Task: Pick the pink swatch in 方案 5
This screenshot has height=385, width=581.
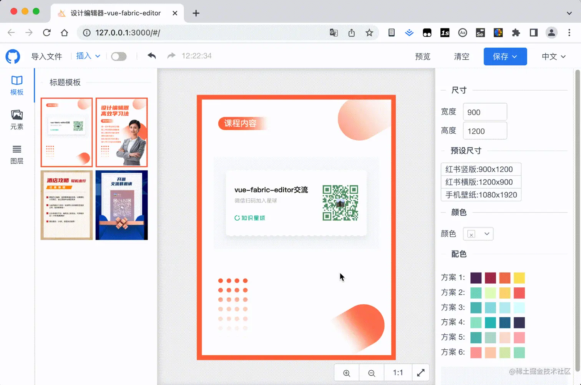Action: 519,337
